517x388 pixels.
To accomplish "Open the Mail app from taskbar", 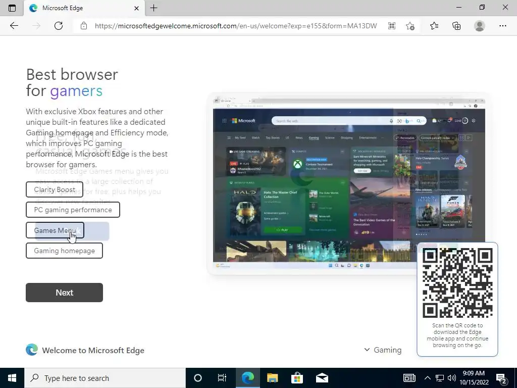I will (x=322, y=378).
